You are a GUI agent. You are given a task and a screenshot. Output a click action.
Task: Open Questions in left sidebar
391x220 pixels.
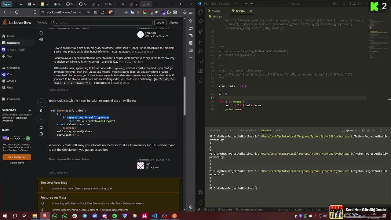pyautogui.click(x=13, y=43)
